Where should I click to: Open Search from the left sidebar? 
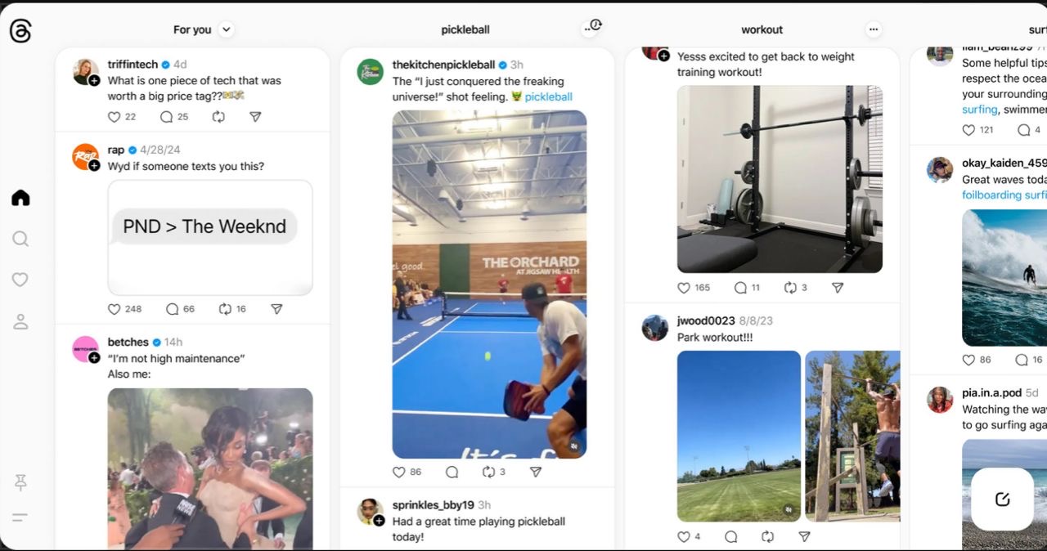[x=20, y=239]
